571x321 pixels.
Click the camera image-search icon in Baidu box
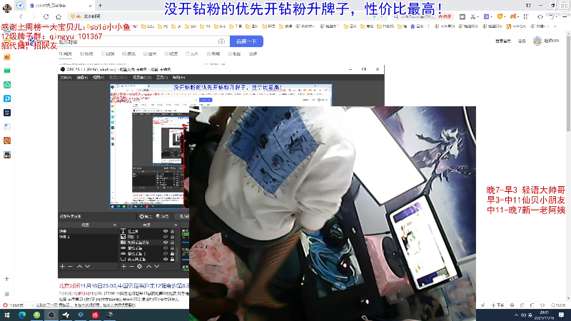221,41
